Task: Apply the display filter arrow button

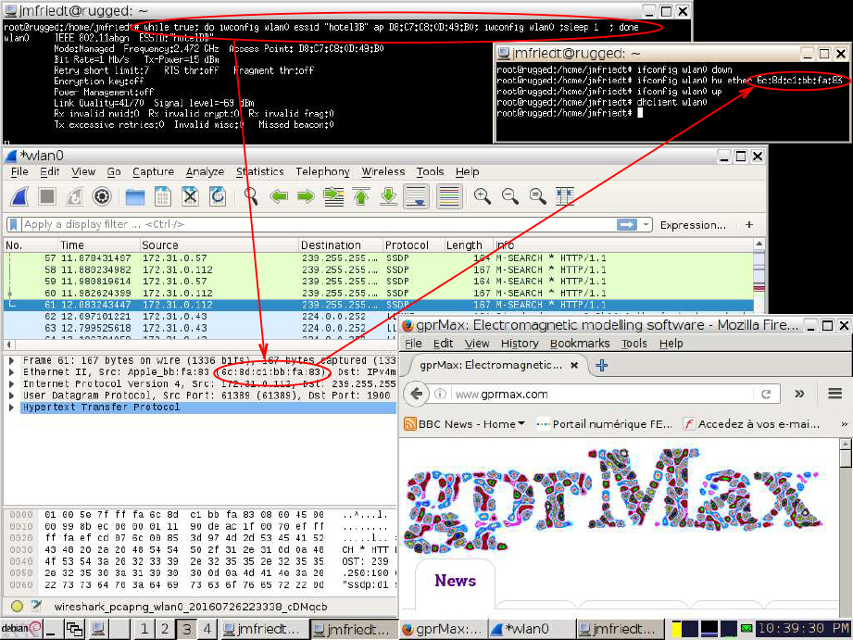Action: point(627,225)
